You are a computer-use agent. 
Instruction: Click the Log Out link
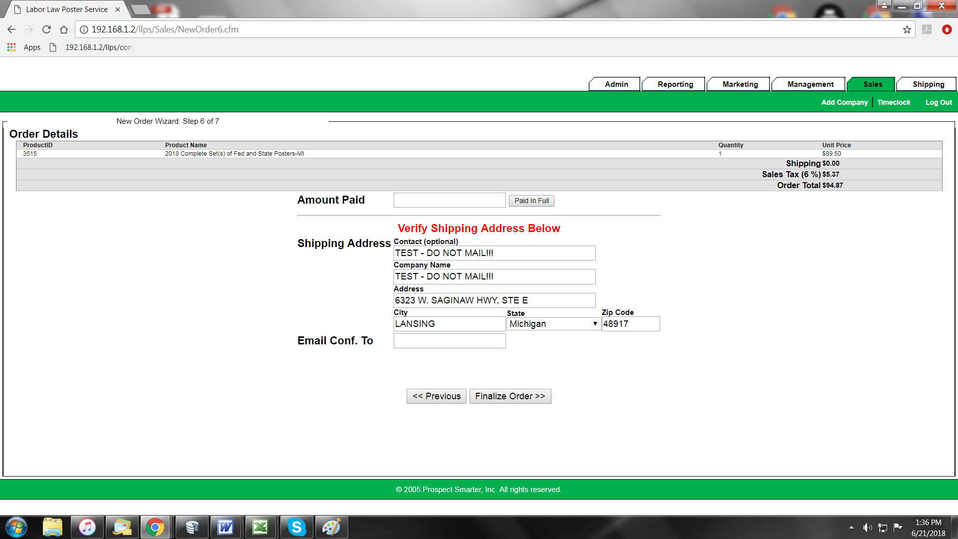(939, 102)
